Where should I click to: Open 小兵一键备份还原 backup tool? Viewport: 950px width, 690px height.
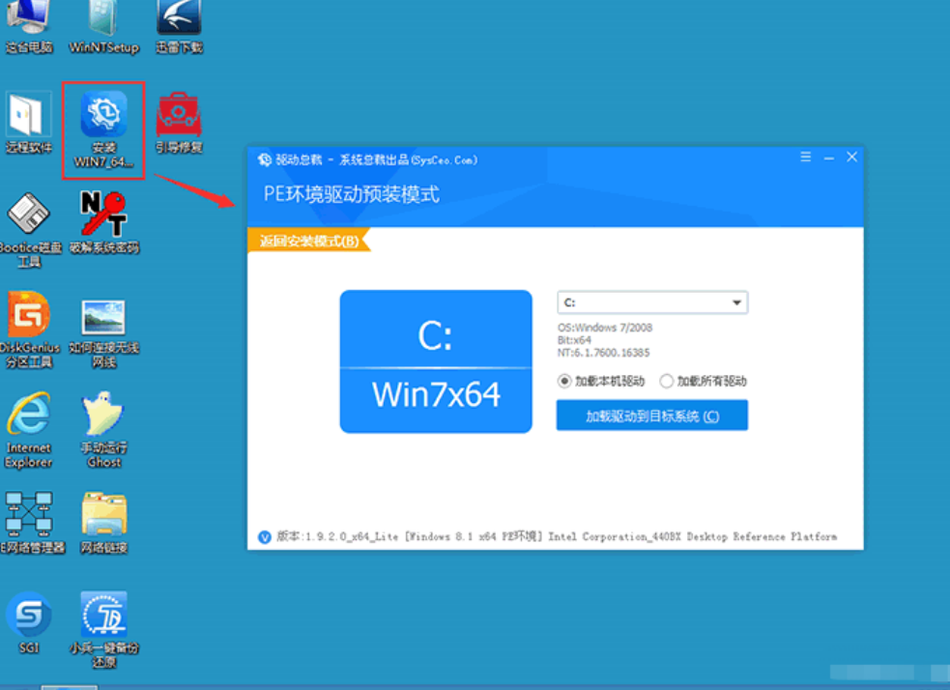coord(103,615)
